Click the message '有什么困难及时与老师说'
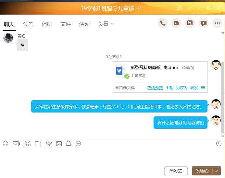225x178 pixels. (x=181, y=123)
